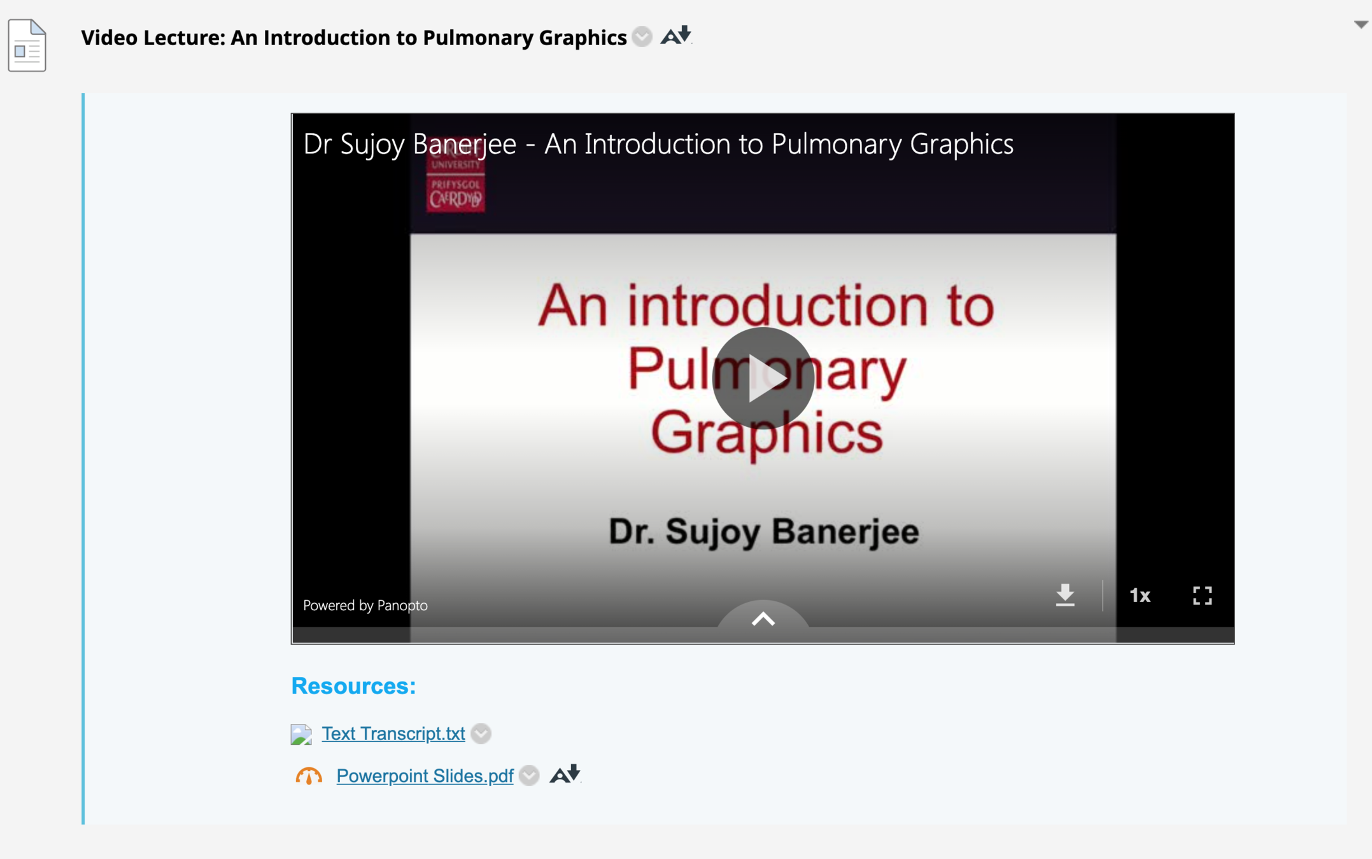Click the Powered by Panopto label

tap(365, 605)
